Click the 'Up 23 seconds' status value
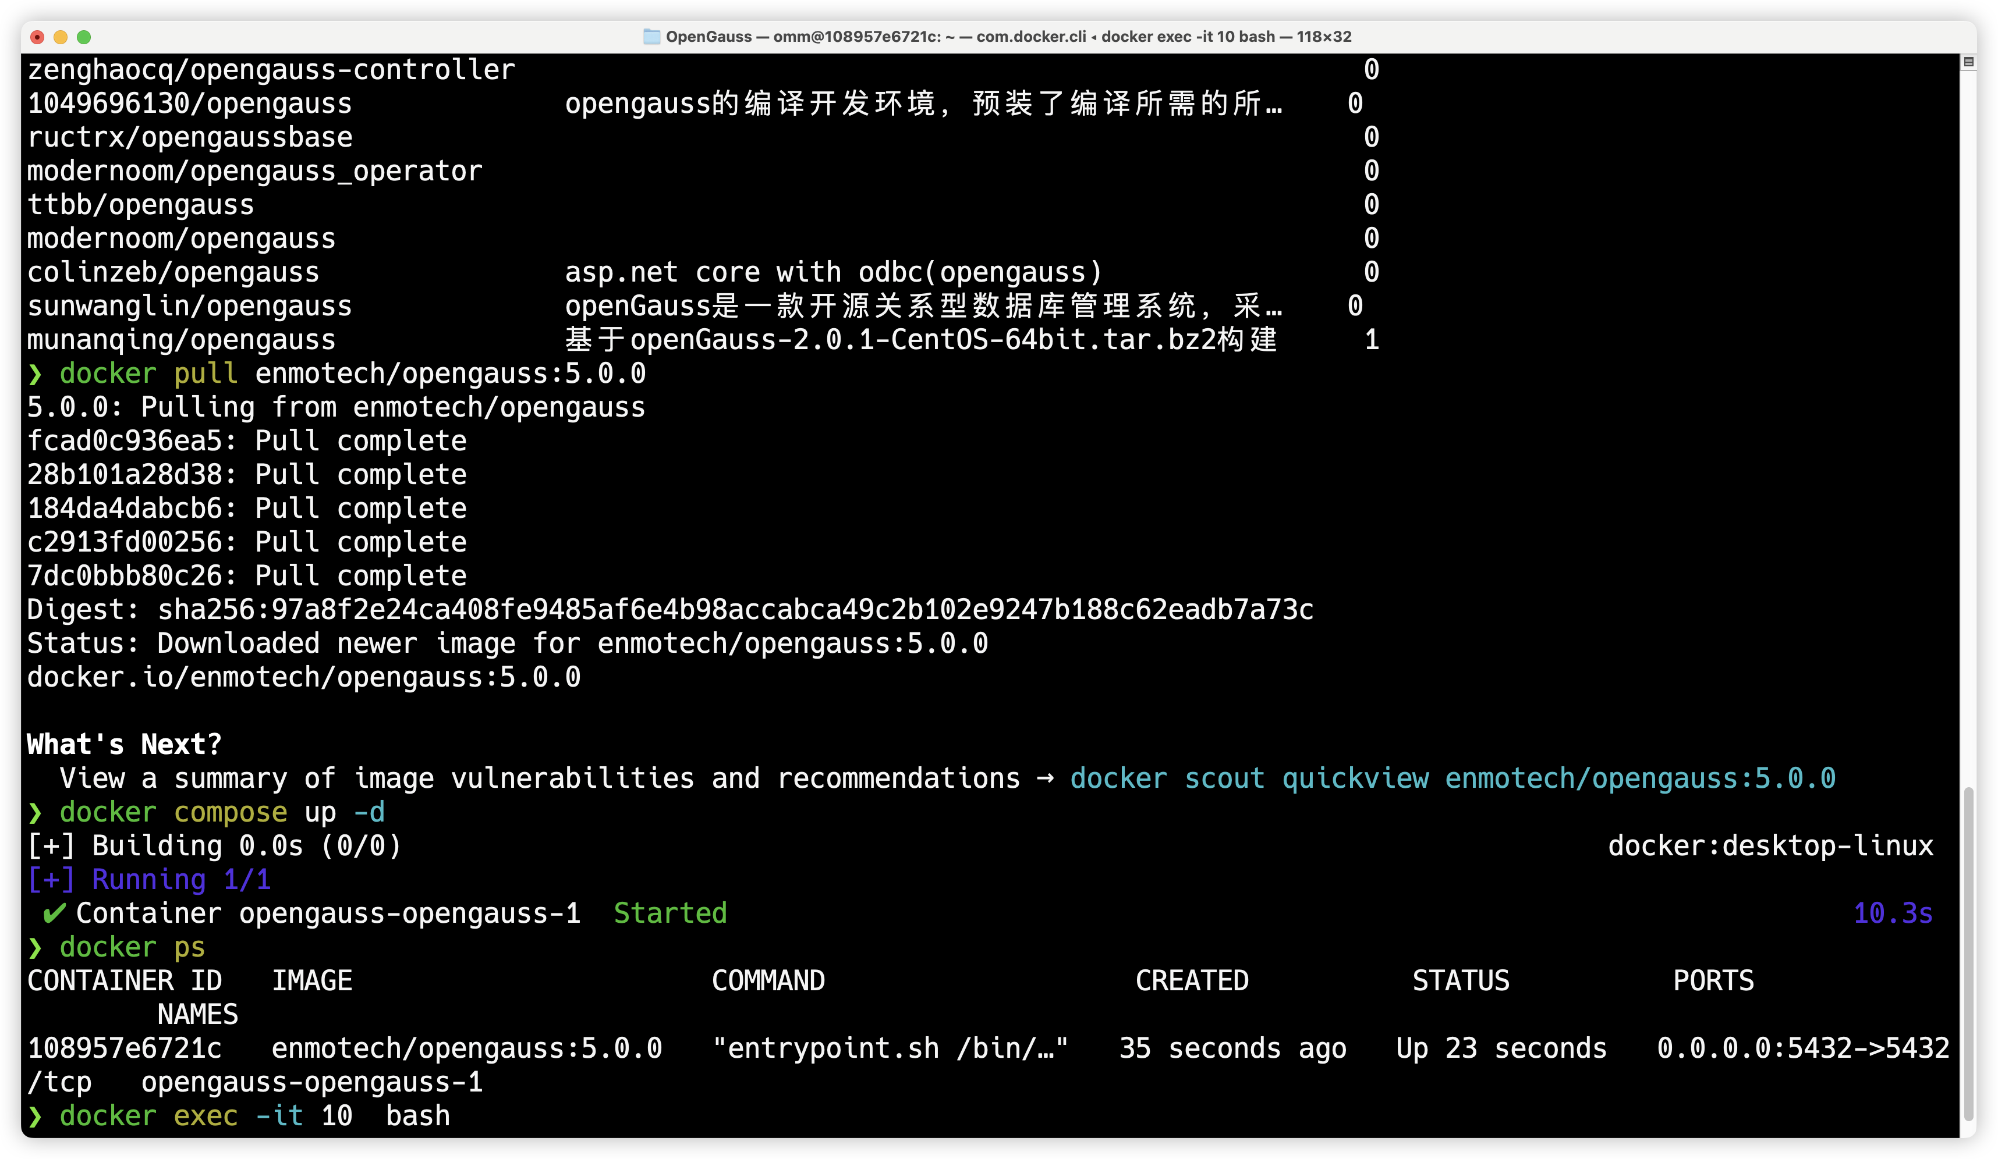 [1501, 1048]
